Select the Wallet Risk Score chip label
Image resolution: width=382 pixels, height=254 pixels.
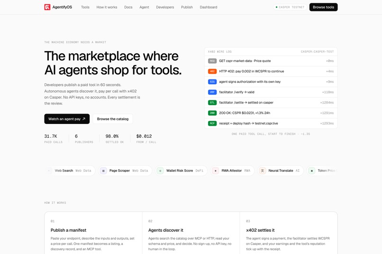pyautogui.click(x=180, y=171)
